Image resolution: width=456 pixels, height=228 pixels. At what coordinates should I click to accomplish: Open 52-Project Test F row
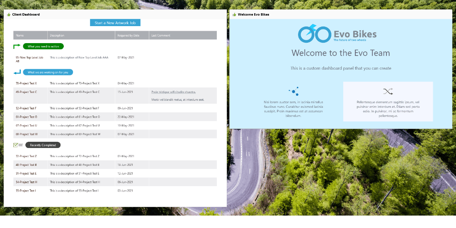[x=115, y=108]
